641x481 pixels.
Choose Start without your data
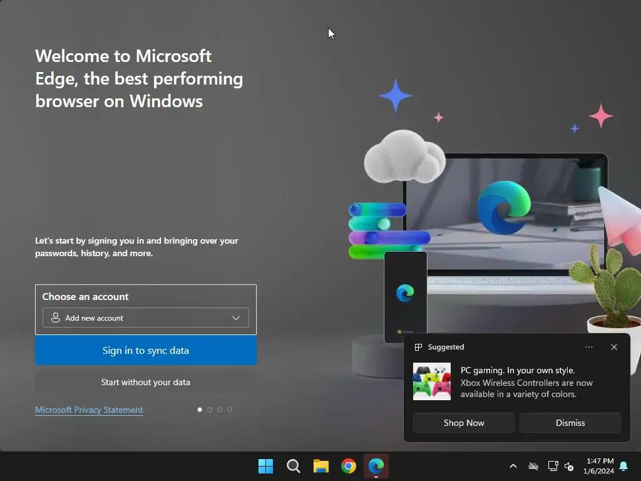[x=146, y=382]
